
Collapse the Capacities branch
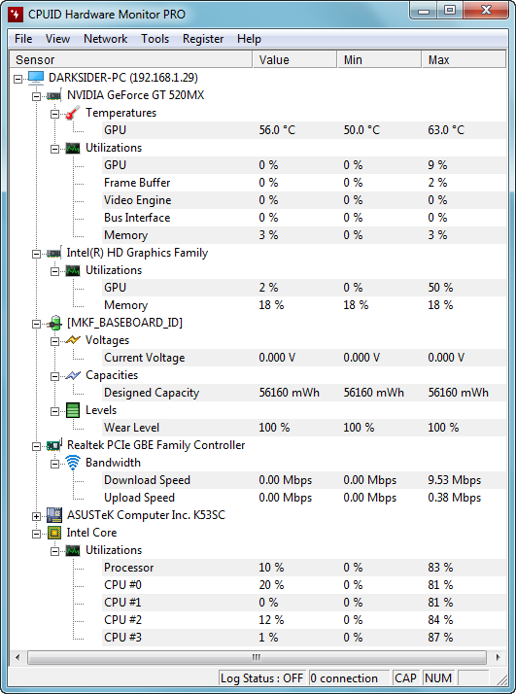(54, 376)
